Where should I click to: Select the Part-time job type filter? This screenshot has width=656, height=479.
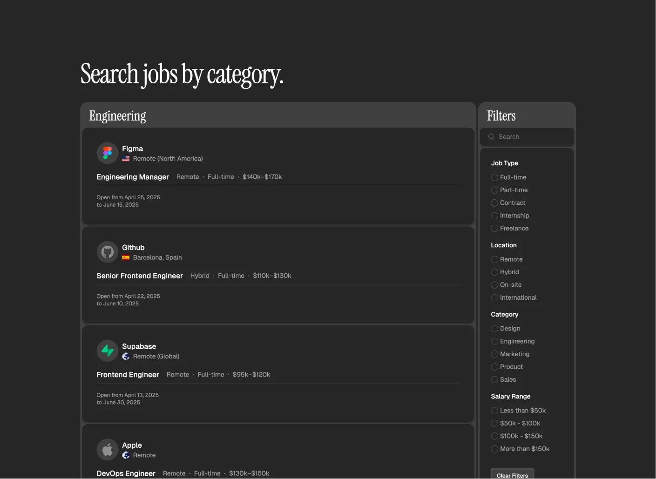(494, 190)
